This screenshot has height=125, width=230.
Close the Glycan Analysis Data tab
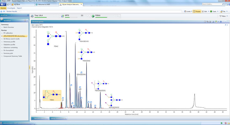pyautogui.click(x=81, y=4)
